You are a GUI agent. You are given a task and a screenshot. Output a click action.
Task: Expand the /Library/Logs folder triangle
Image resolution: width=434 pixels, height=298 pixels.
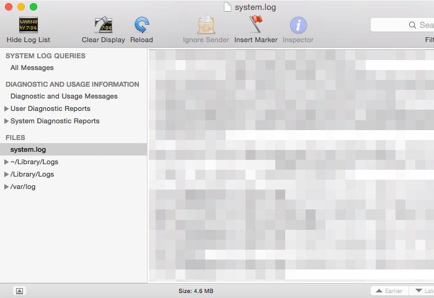(x=7, y=174)
